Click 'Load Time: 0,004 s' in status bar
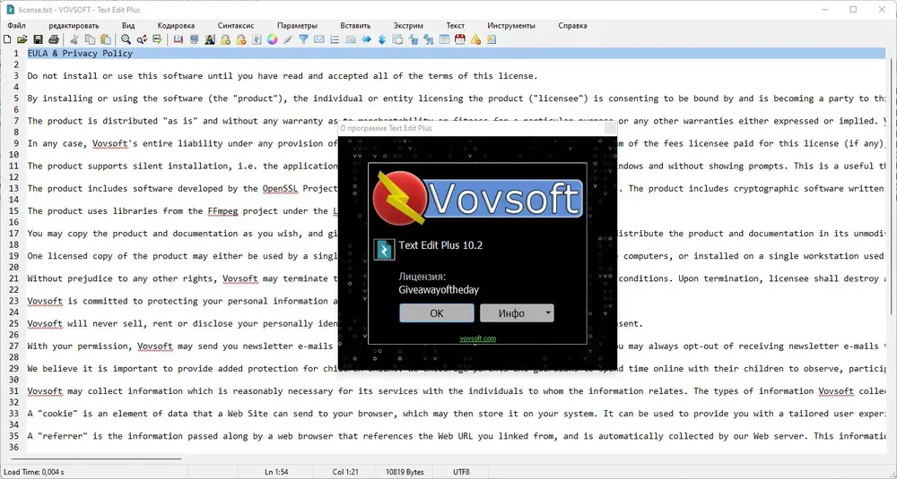Image resolution: width=897 pixels, height=479 pixels. pos(34,472)
